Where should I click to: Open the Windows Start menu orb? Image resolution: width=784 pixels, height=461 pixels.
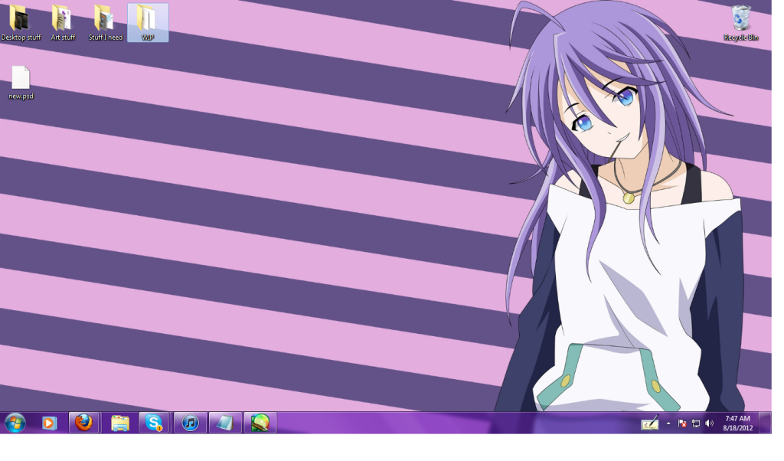pos(15,423)
